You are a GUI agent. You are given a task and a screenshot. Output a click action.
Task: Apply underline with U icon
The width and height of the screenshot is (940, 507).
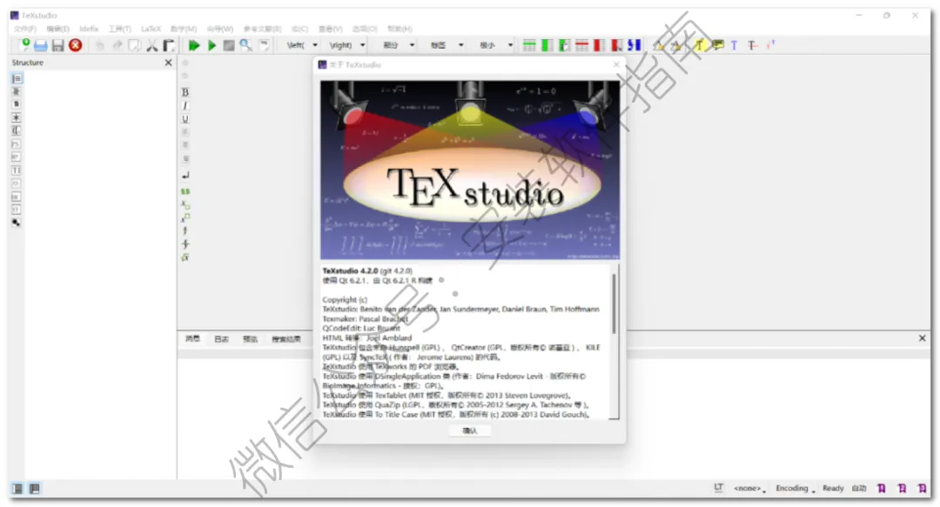[185, 118]
